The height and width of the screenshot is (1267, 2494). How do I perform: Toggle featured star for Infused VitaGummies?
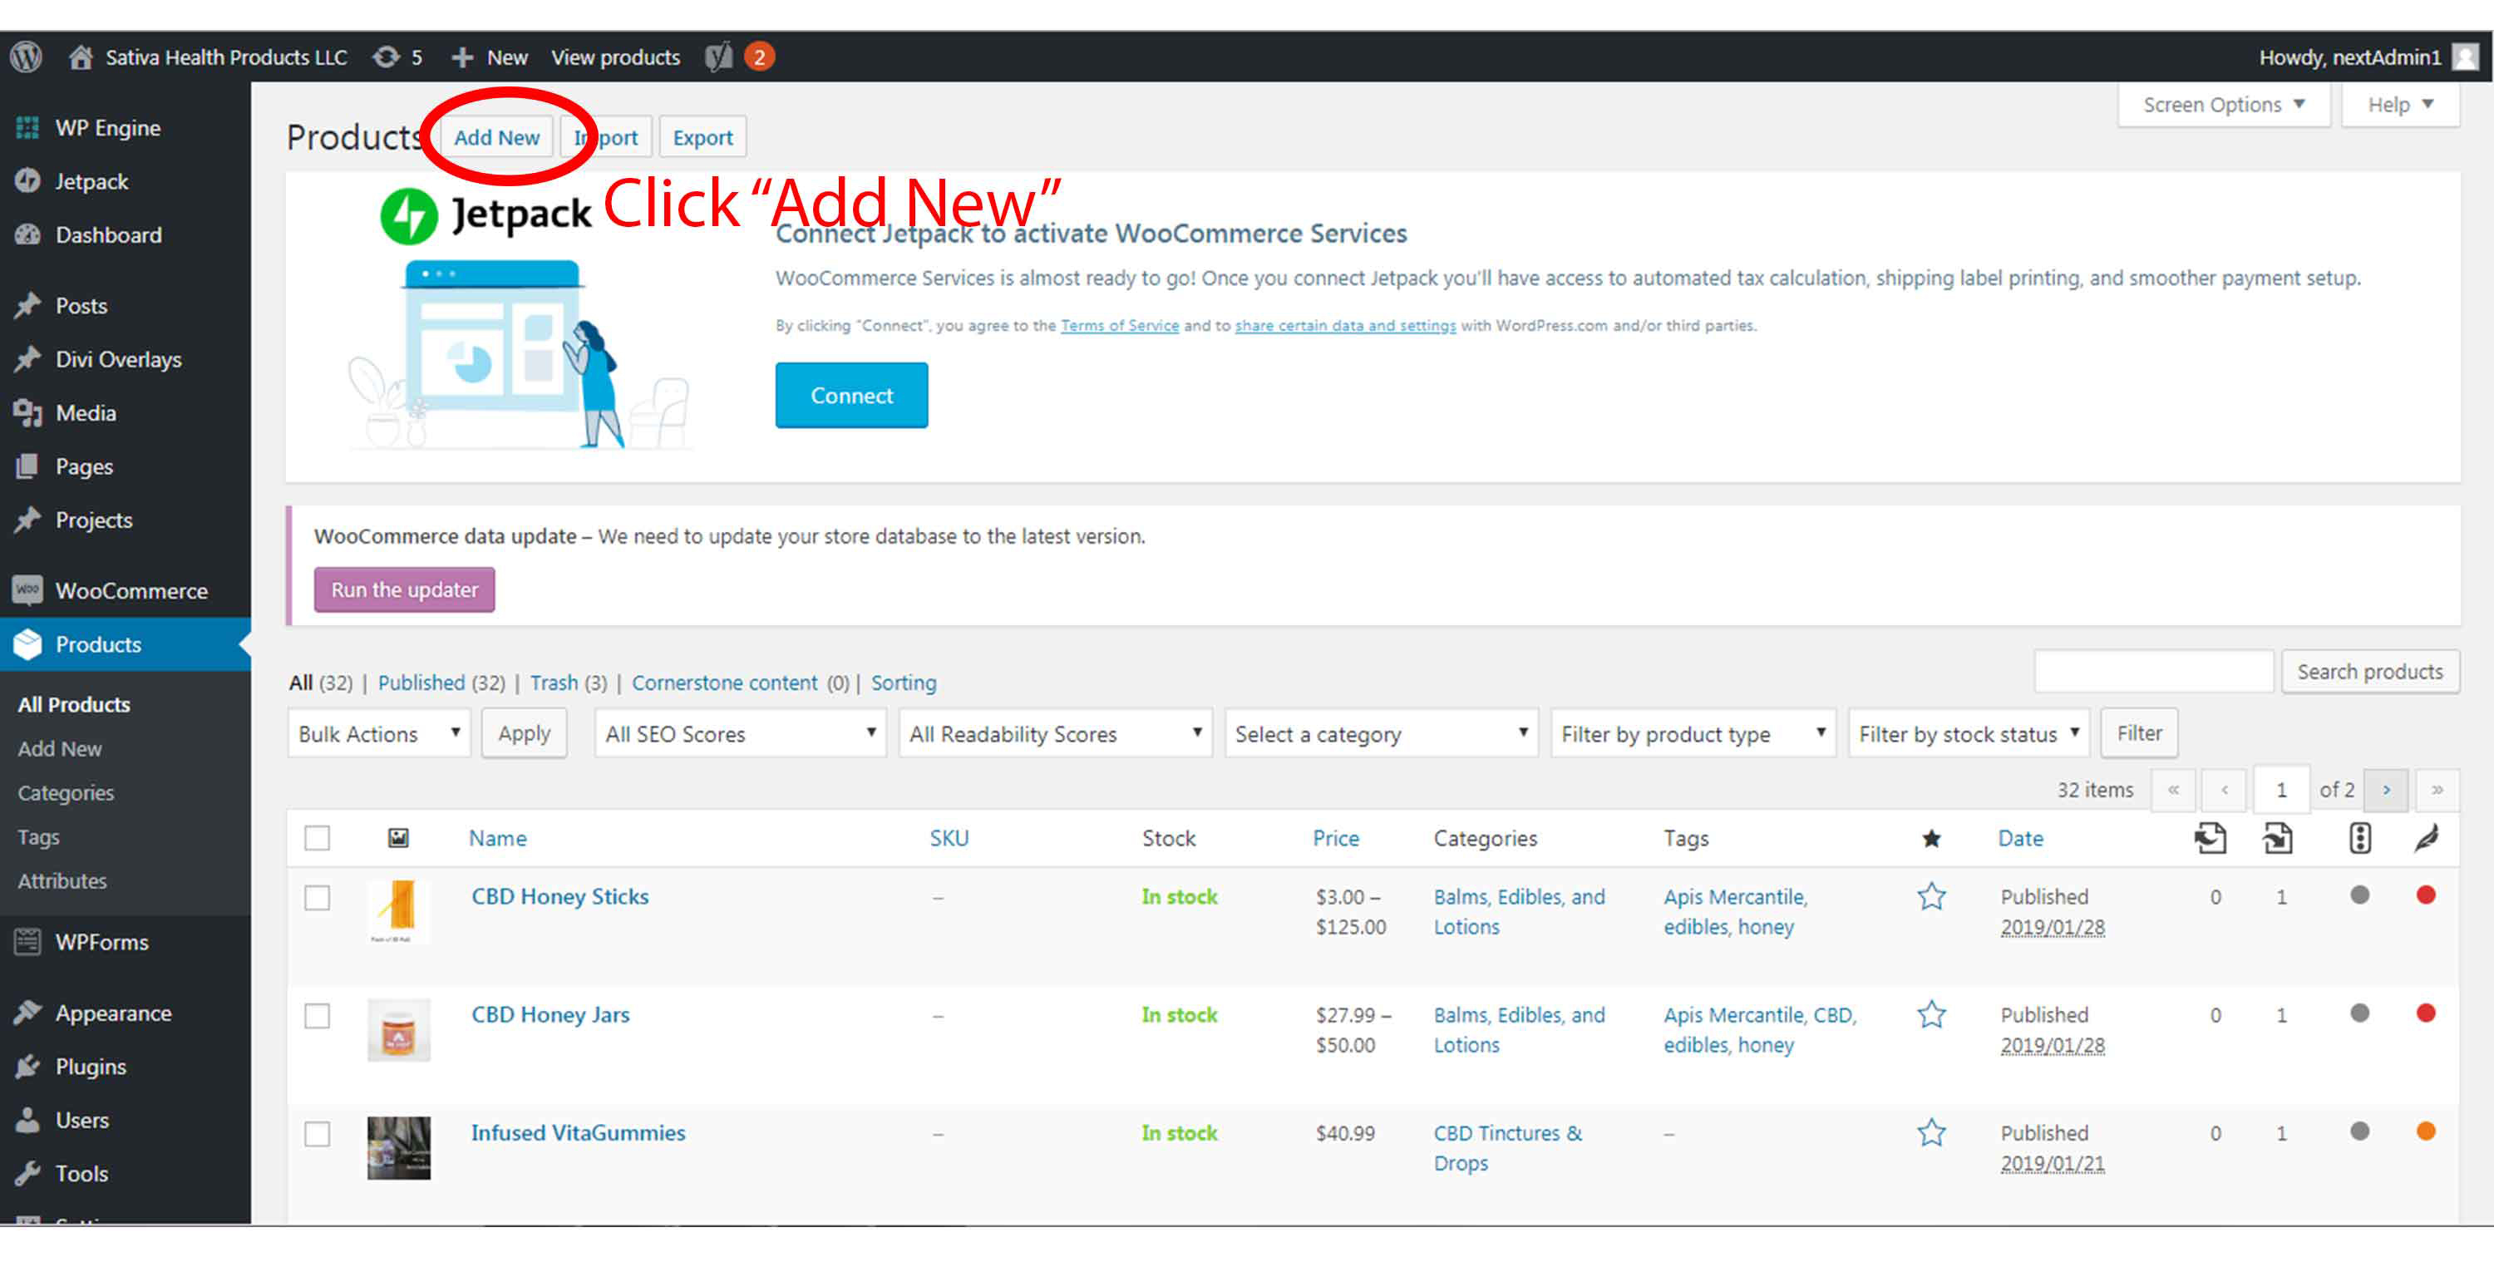point(1931,1132)
